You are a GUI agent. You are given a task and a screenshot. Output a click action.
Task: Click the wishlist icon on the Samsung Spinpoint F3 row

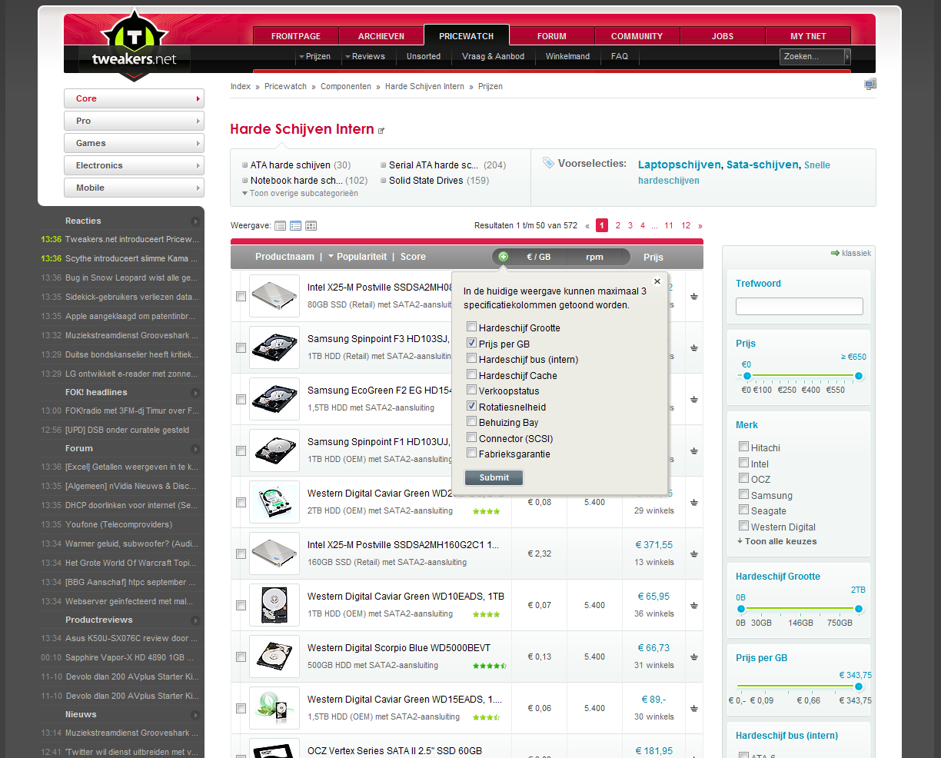(693, 348)
